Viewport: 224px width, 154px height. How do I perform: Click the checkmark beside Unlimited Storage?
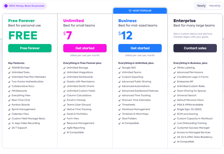[x=65, y=68]
